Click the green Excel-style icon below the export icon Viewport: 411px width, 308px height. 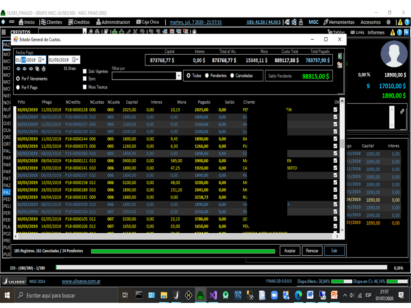340,65
